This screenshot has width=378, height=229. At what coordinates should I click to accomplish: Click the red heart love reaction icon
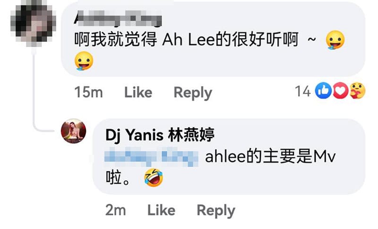340,91
